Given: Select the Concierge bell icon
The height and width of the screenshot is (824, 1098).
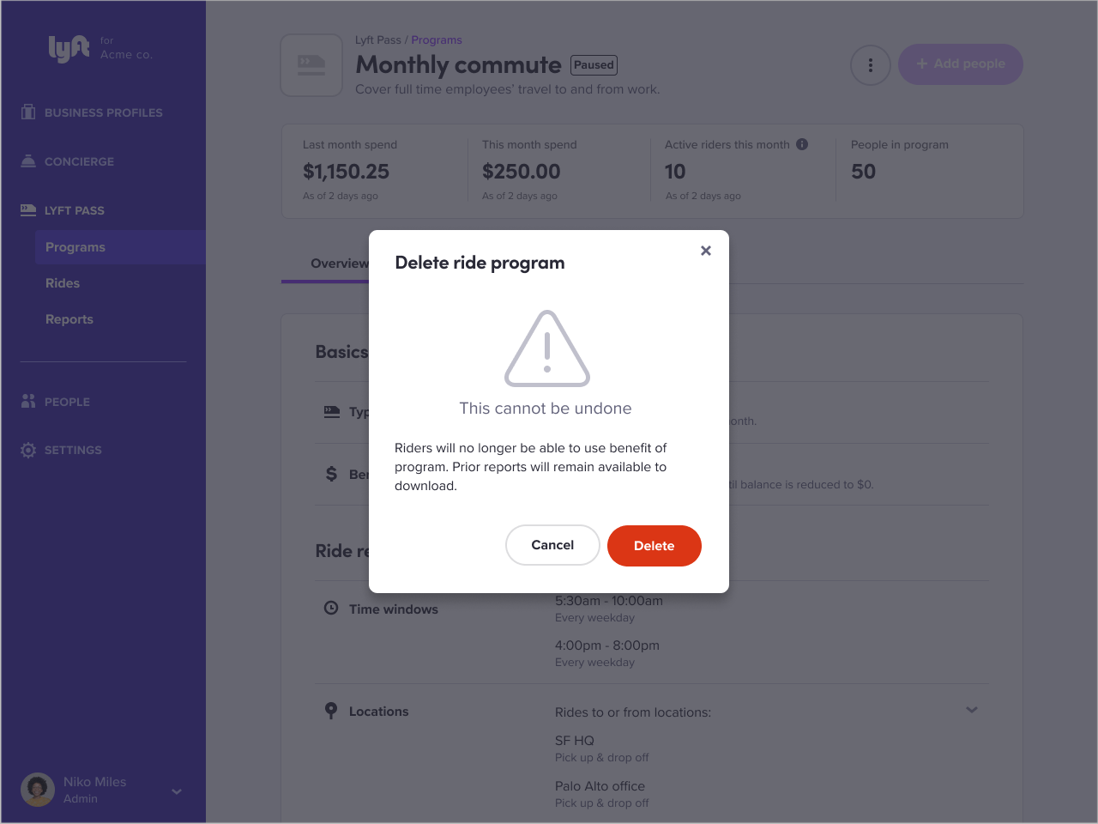Looking at the screenshot, I should point(28,161).
